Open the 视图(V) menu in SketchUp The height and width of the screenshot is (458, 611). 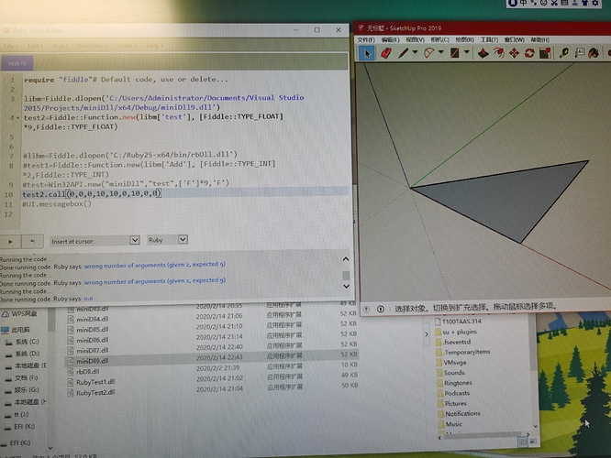415,39
